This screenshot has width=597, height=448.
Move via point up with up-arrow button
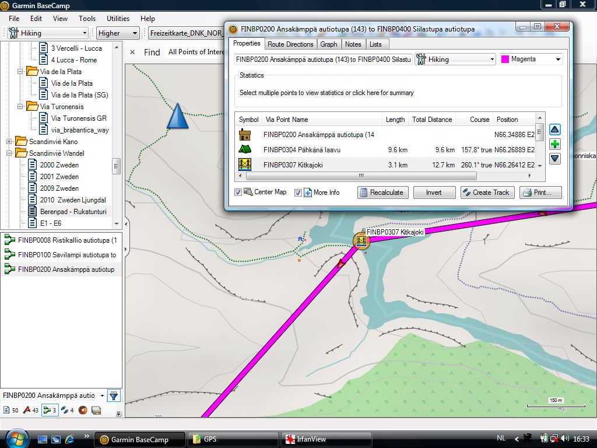coord(555,130)
